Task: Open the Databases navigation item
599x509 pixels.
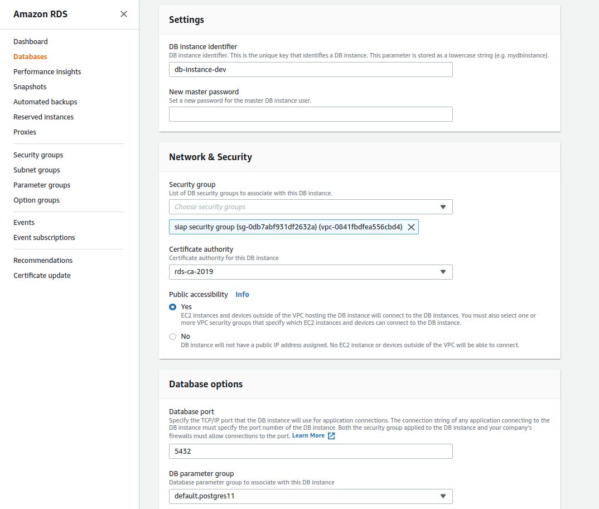Action: [30, 56]
